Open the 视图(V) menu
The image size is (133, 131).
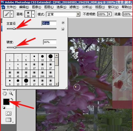pos(100,7)
